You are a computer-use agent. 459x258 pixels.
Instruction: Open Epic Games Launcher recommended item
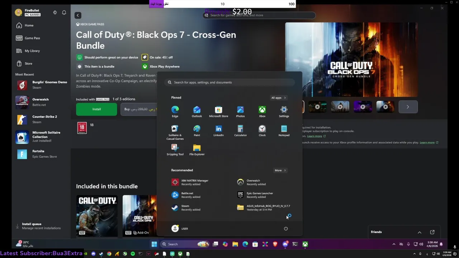[256, 195]
